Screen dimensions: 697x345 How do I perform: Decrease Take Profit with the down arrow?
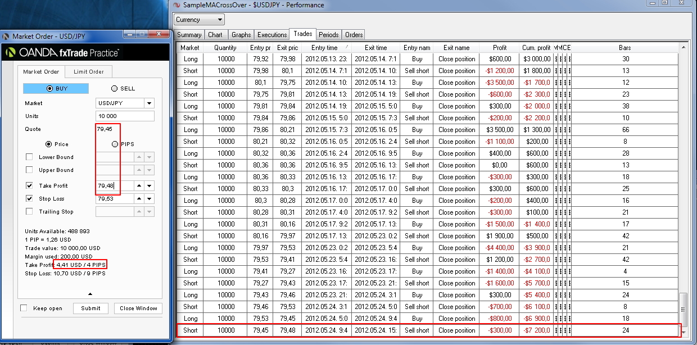[x=149, y=185]
